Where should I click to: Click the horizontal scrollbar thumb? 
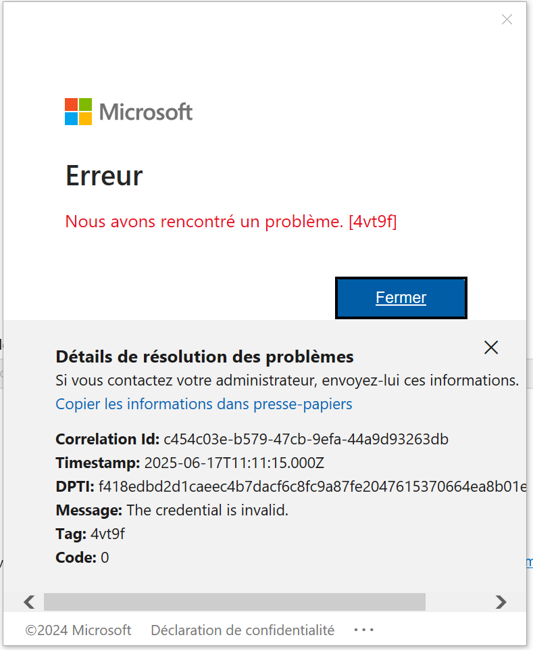click(x=234, y=602)
